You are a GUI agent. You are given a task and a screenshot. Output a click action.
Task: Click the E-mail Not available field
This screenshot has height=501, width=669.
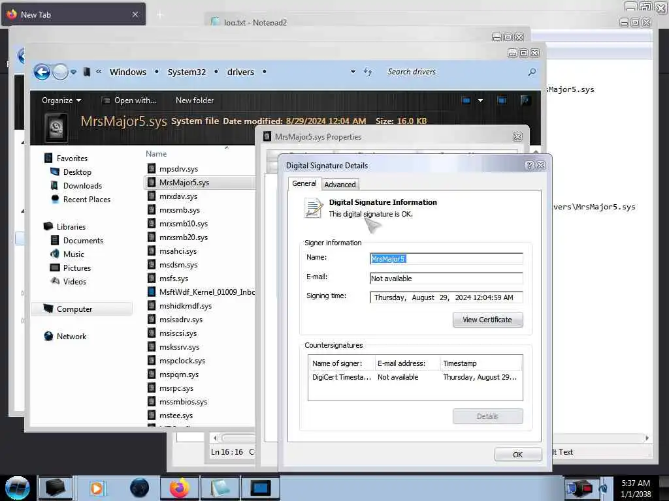tap(446, 279)
